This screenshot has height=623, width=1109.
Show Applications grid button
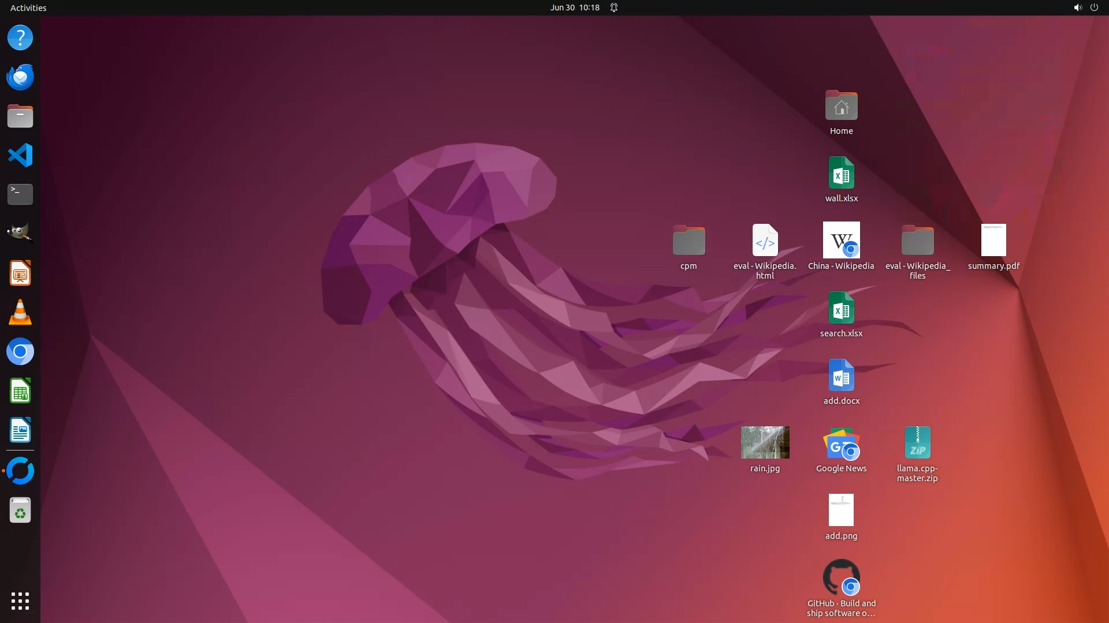point(20,601)
